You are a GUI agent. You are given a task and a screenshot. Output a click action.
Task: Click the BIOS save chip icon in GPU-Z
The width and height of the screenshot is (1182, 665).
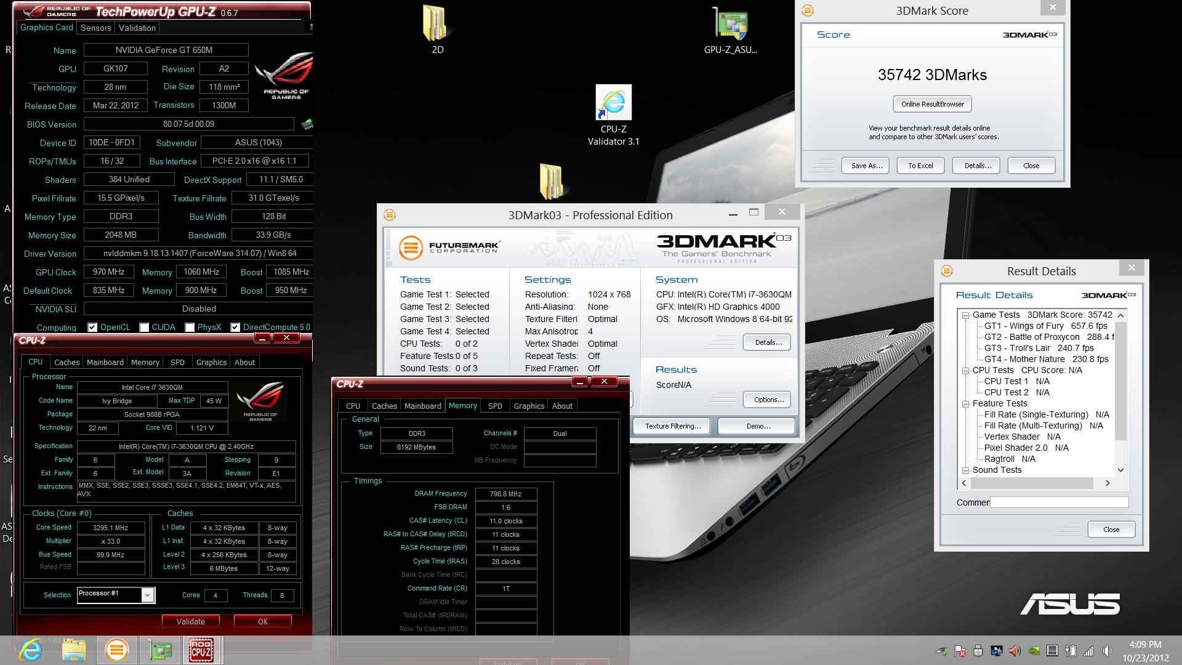(x=307, y=124)
